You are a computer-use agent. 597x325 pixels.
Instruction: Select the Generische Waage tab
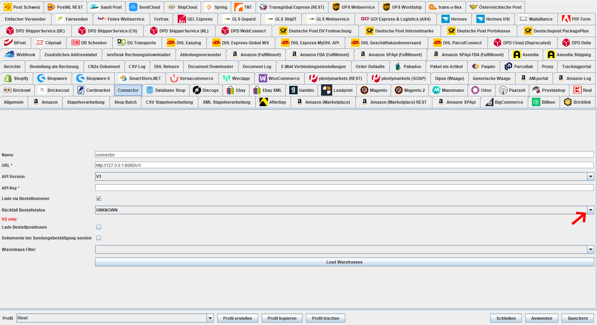[491, 78]
